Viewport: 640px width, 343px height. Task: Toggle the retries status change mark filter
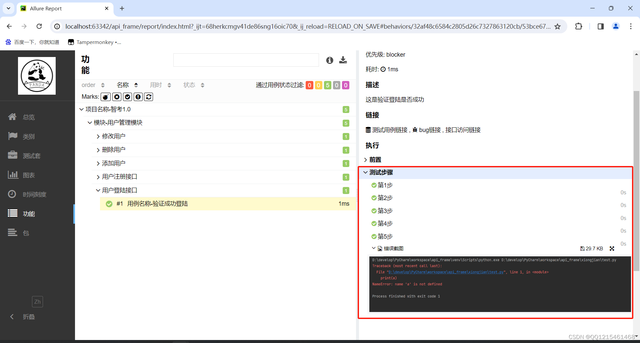(x=149, y=97)
